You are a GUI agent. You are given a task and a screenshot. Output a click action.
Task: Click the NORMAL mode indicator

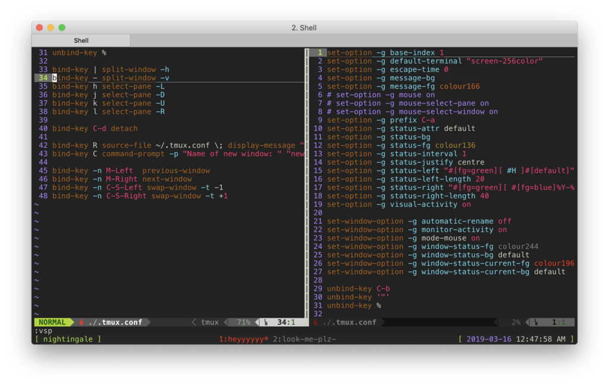coord(52,322)
